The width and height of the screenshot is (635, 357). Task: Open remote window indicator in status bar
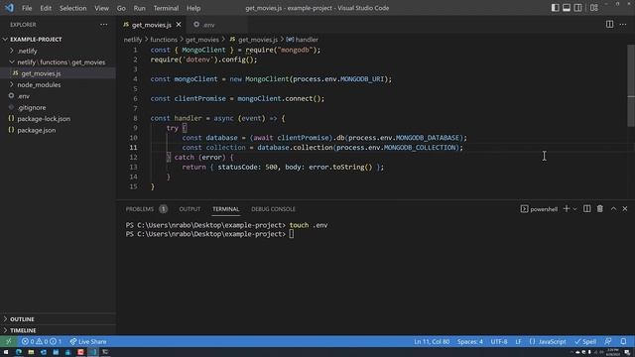coord(9,341)
